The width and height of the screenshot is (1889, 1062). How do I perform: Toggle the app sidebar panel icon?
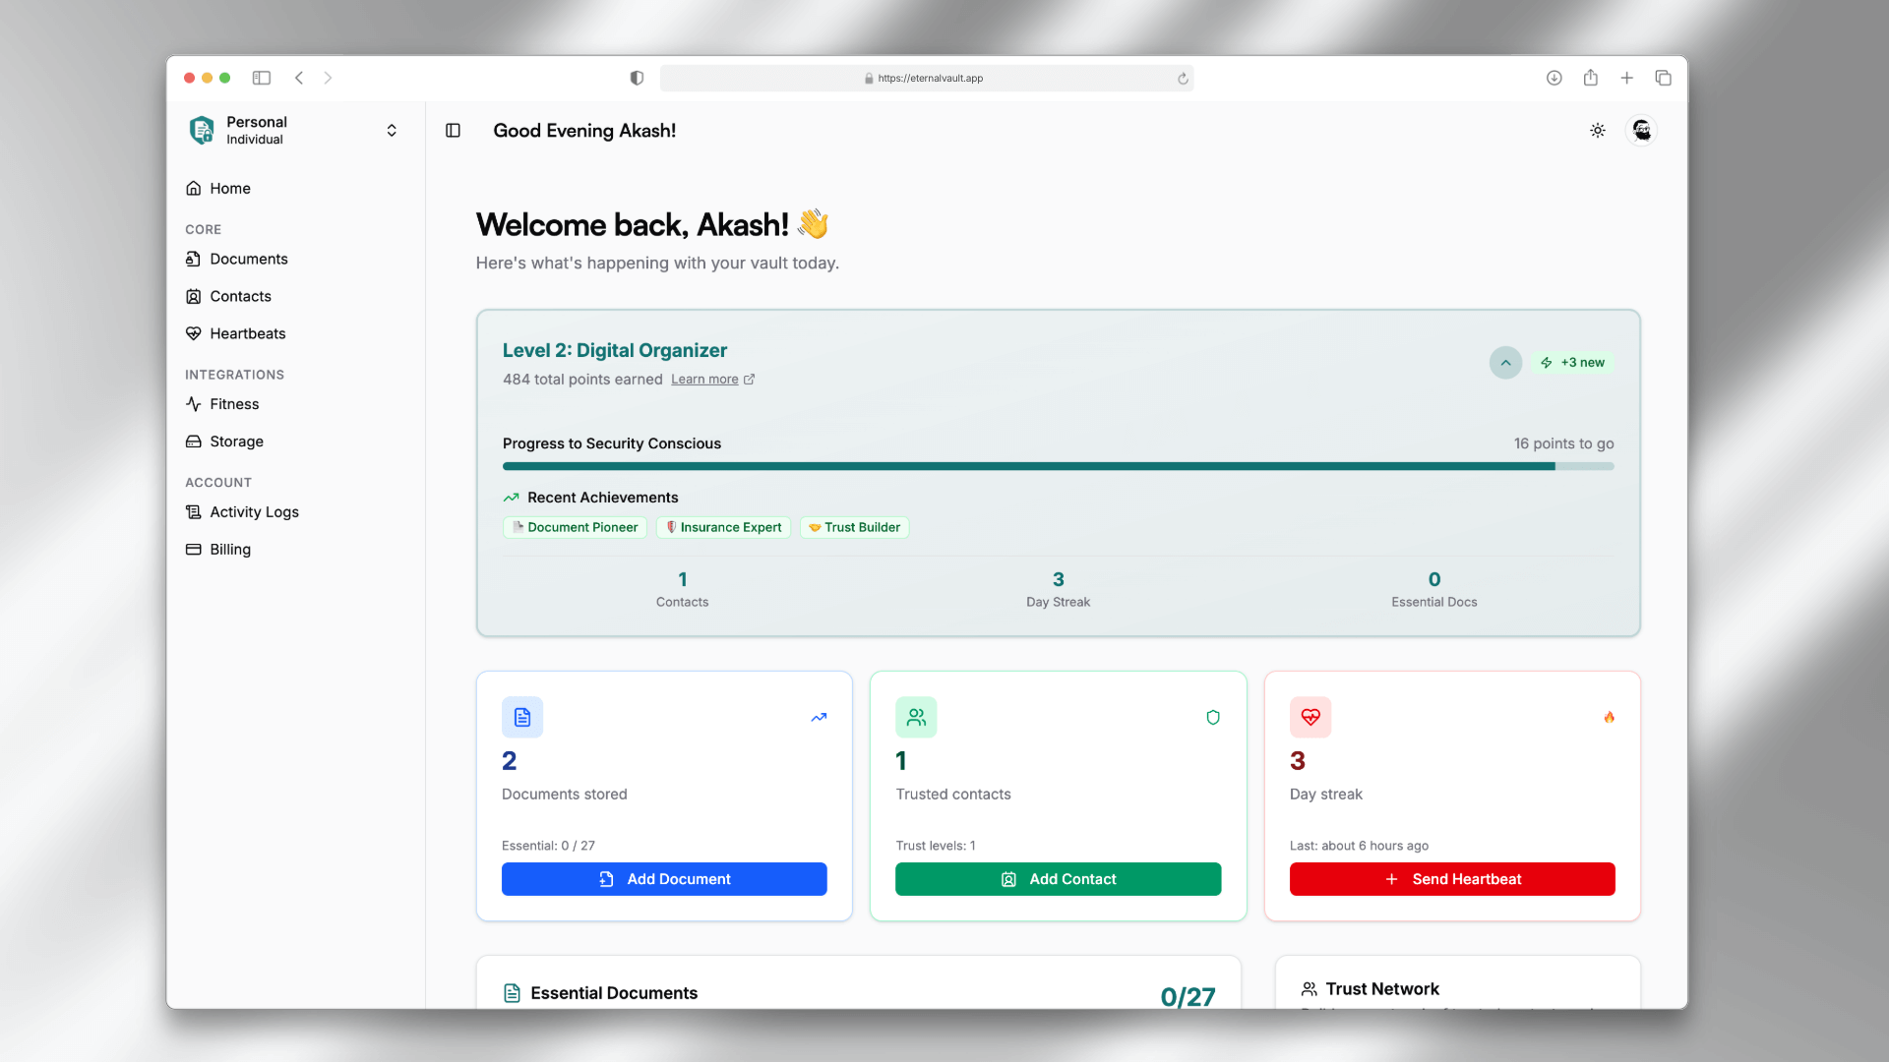click(x=453, y=131)
